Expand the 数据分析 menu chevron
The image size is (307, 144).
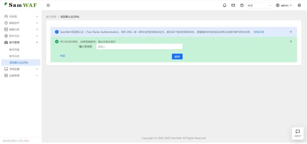click(37, 29)
